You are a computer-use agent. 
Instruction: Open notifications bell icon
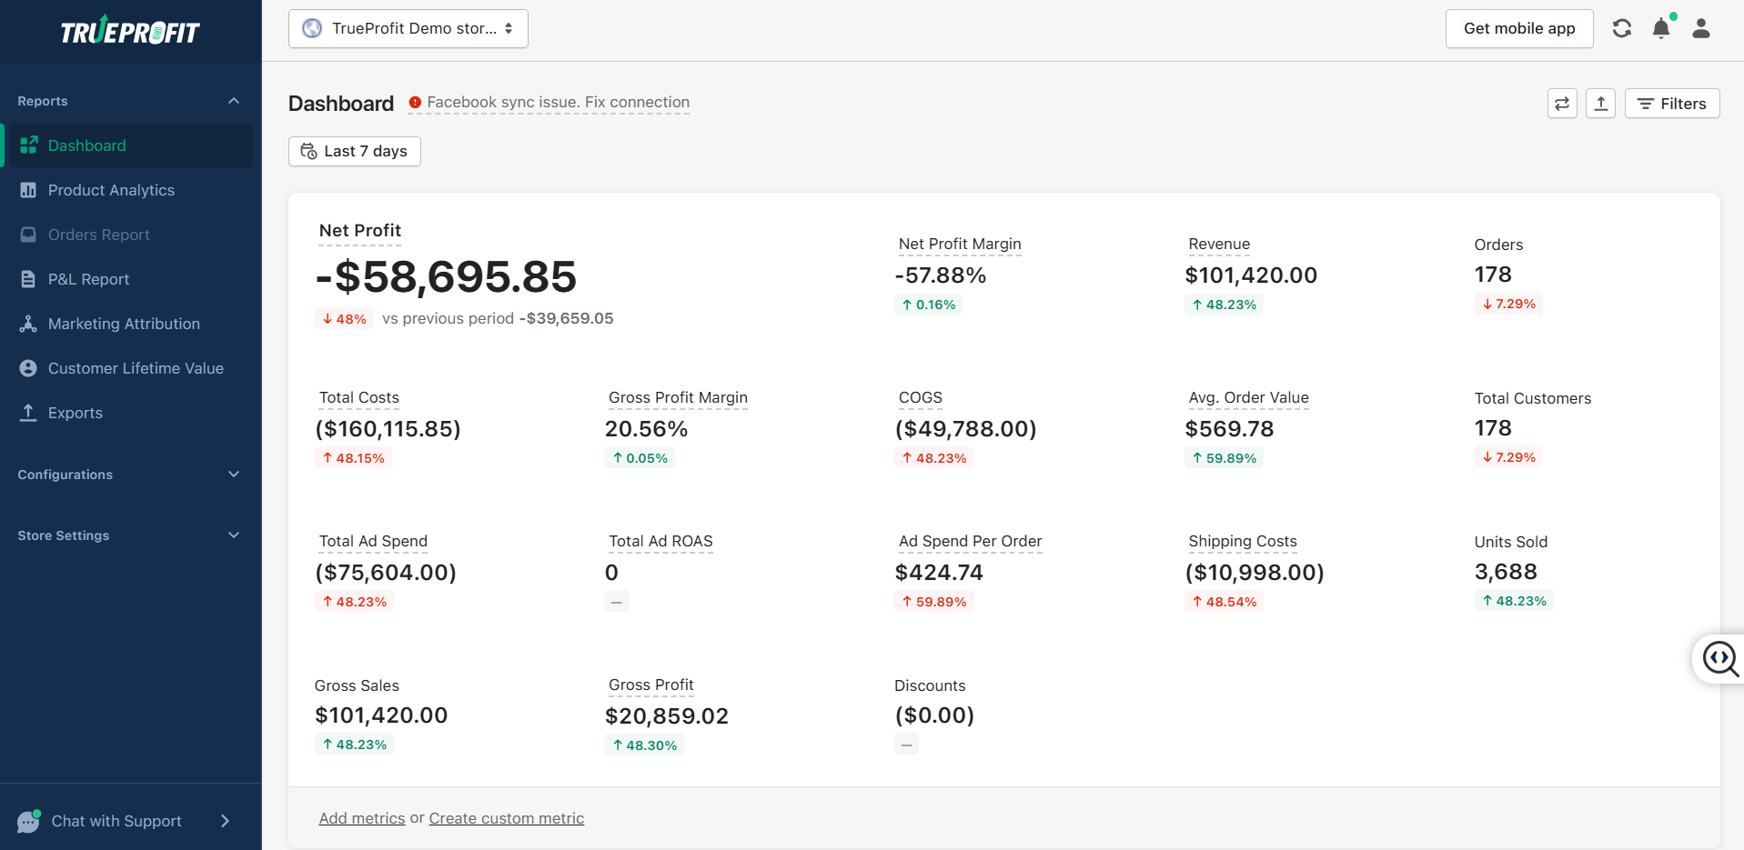[1661, 28]
